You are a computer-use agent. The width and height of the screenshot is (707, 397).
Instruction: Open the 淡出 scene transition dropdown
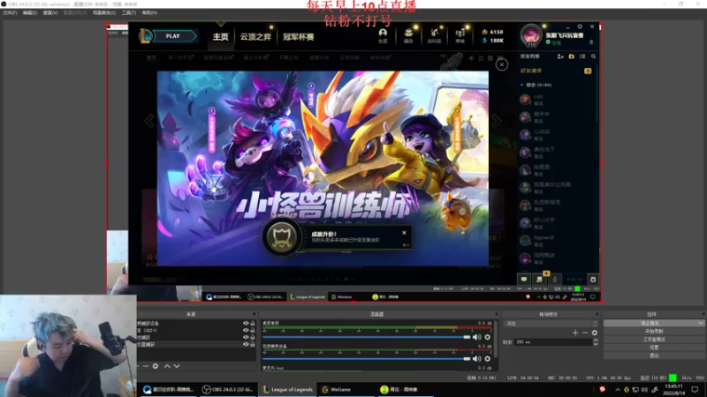tap(551, 324)
